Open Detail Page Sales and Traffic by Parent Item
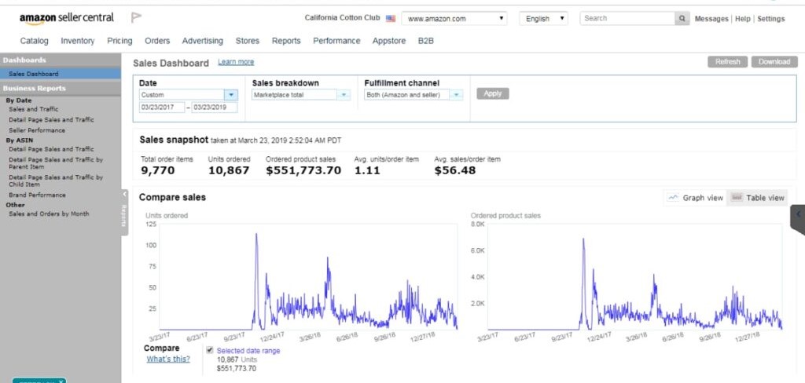805x383 pixels. [x=56, y=163]
